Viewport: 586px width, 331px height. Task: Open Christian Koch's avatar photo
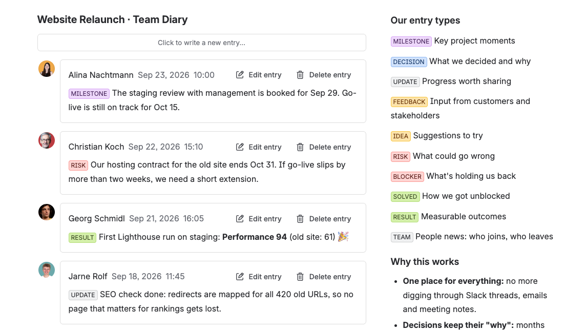pyautogui.click(x=47, y=140)
